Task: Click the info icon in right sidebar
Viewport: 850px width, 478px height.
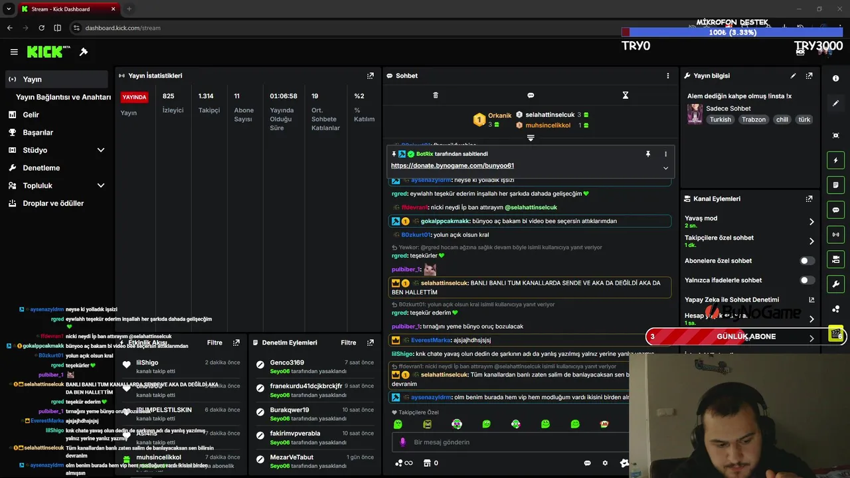Action: (836, 78)
